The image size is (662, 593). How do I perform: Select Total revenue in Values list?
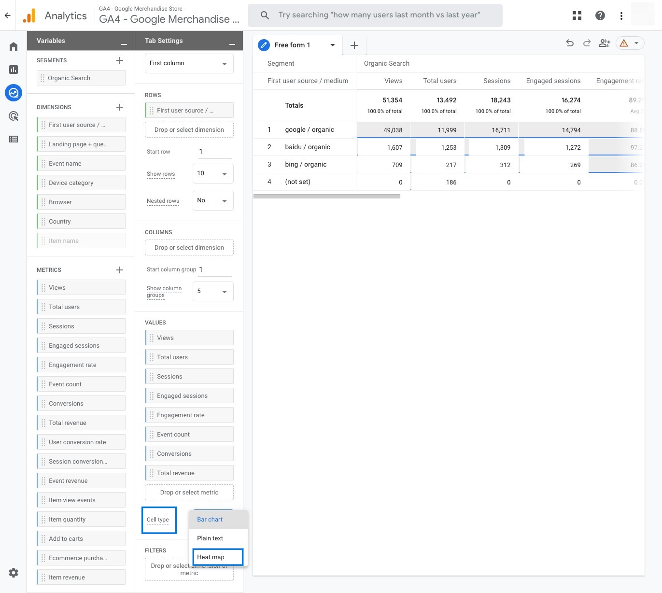click(x=189, y=473)
